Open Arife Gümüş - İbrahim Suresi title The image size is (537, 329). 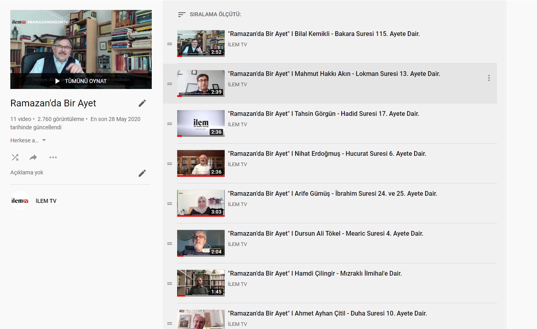point(333,194)
